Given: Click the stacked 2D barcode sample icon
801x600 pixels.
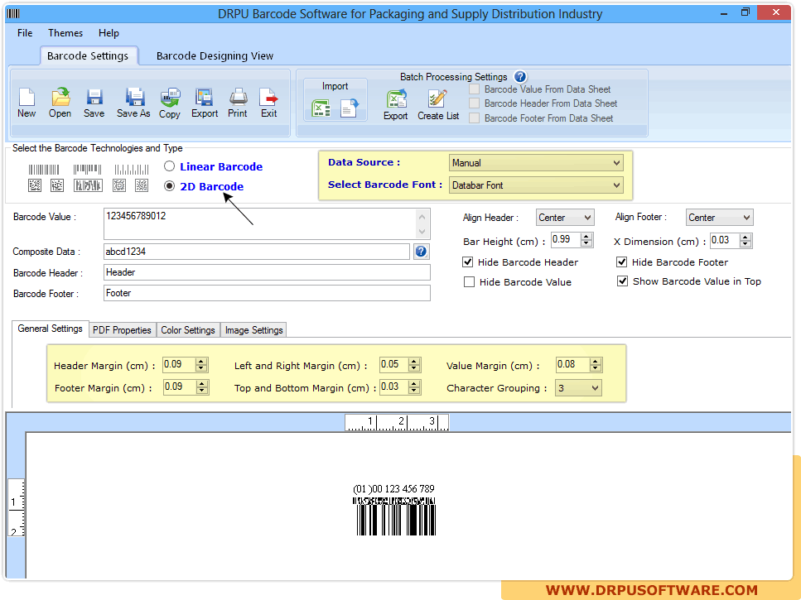Looking at the screenshot, I should click(88, 185).
